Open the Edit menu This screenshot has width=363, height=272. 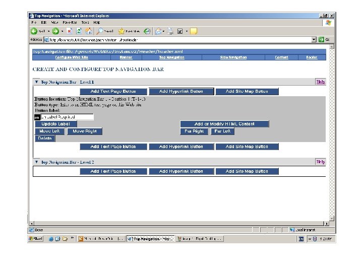click(x=44, y=23)
